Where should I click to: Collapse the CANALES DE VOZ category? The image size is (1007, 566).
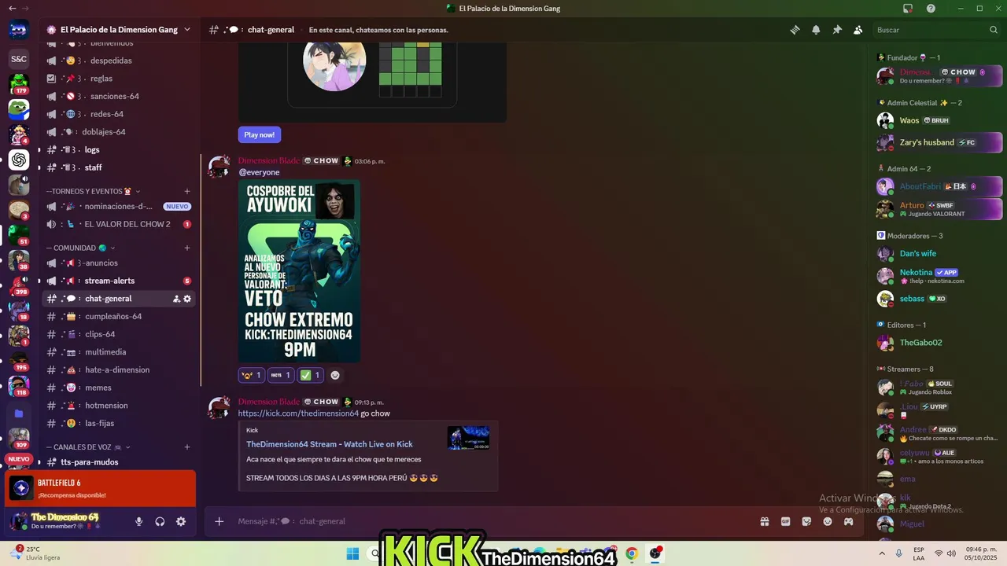click(x=88, y=447)
